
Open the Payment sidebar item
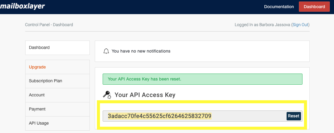click(x=57, y=109)
